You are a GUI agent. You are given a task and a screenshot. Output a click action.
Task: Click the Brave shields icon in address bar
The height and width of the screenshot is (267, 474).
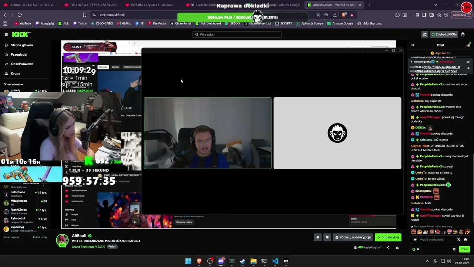click(344, 15)
